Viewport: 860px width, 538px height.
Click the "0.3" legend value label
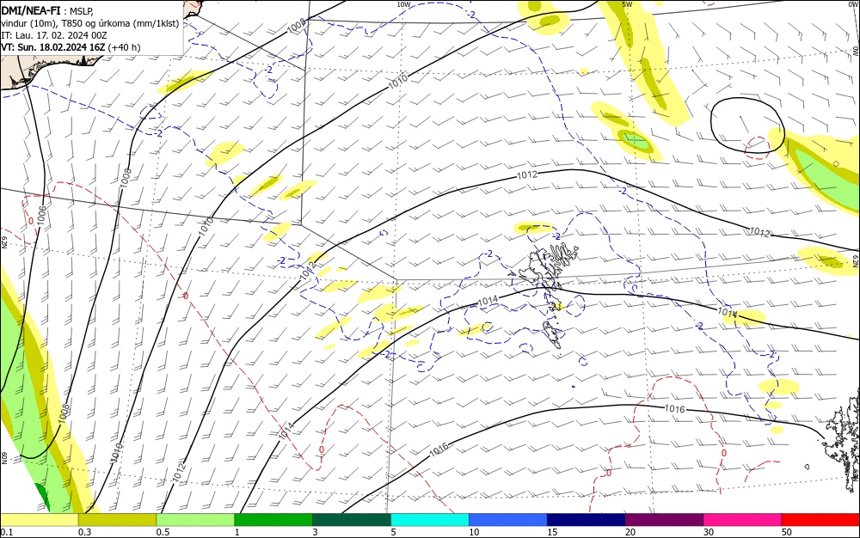click(84, 533)
